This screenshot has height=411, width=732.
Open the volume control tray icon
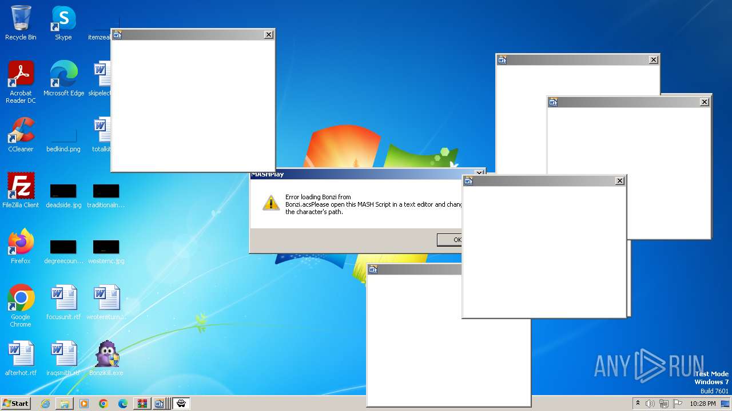[650, 404]
